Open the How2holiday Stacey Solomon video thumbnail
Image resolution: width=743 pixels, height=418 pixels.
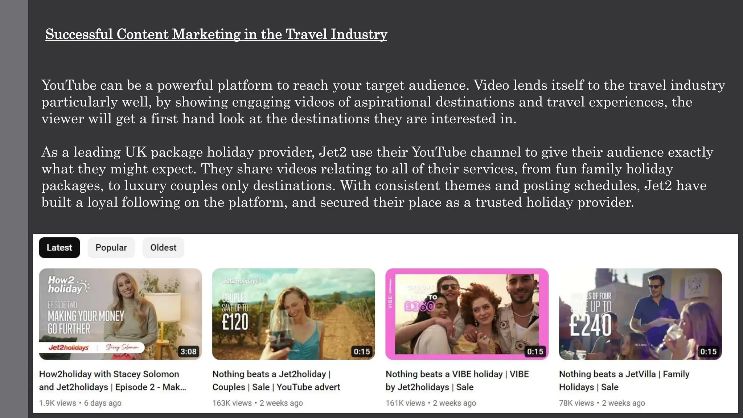[x=120, y=314]
